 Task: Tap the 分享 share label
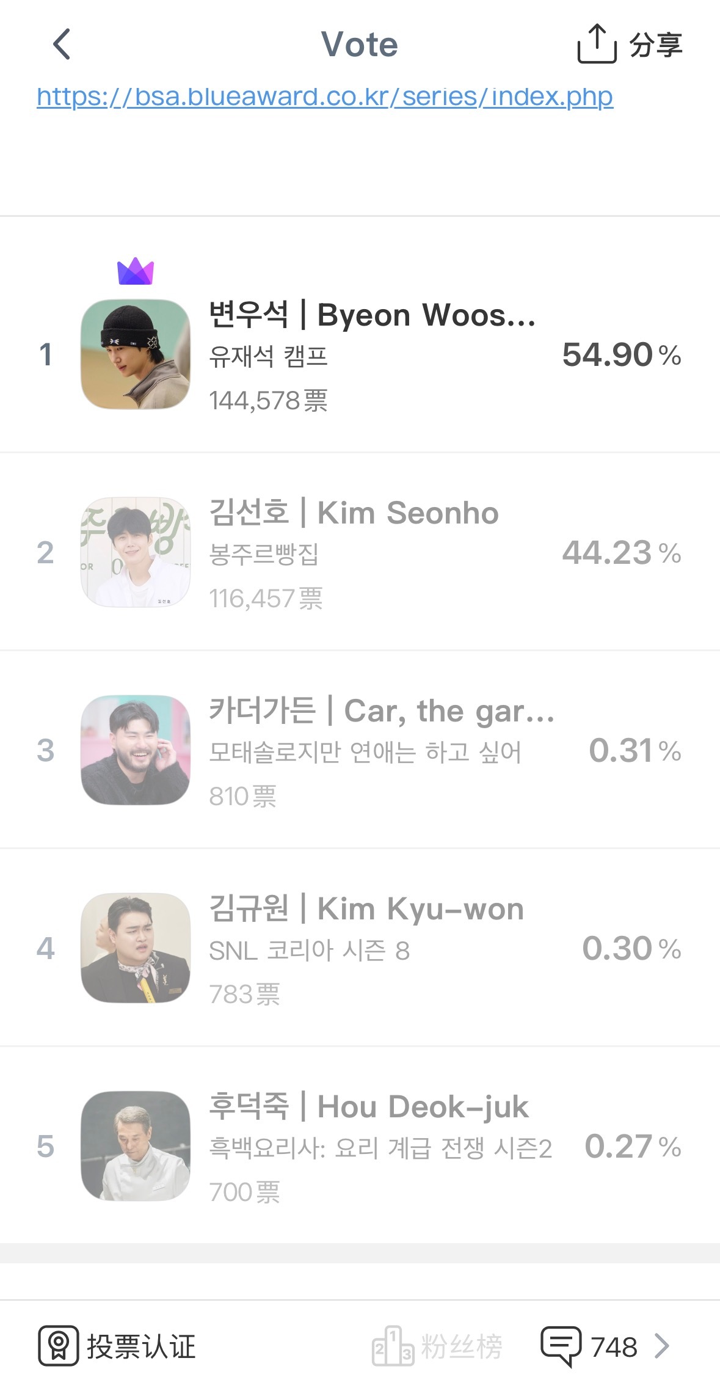coord(656,45)
